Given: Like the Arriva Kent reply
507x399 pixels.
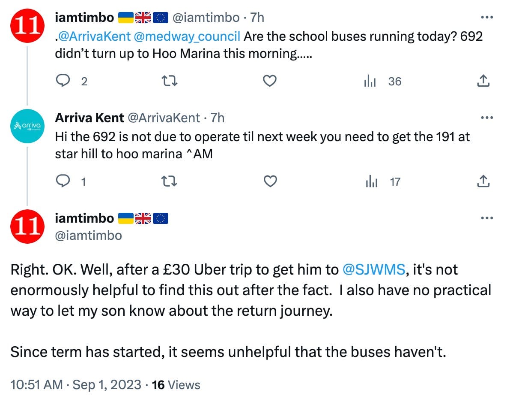Looking at the screenshot, I should tap(269, 181).
